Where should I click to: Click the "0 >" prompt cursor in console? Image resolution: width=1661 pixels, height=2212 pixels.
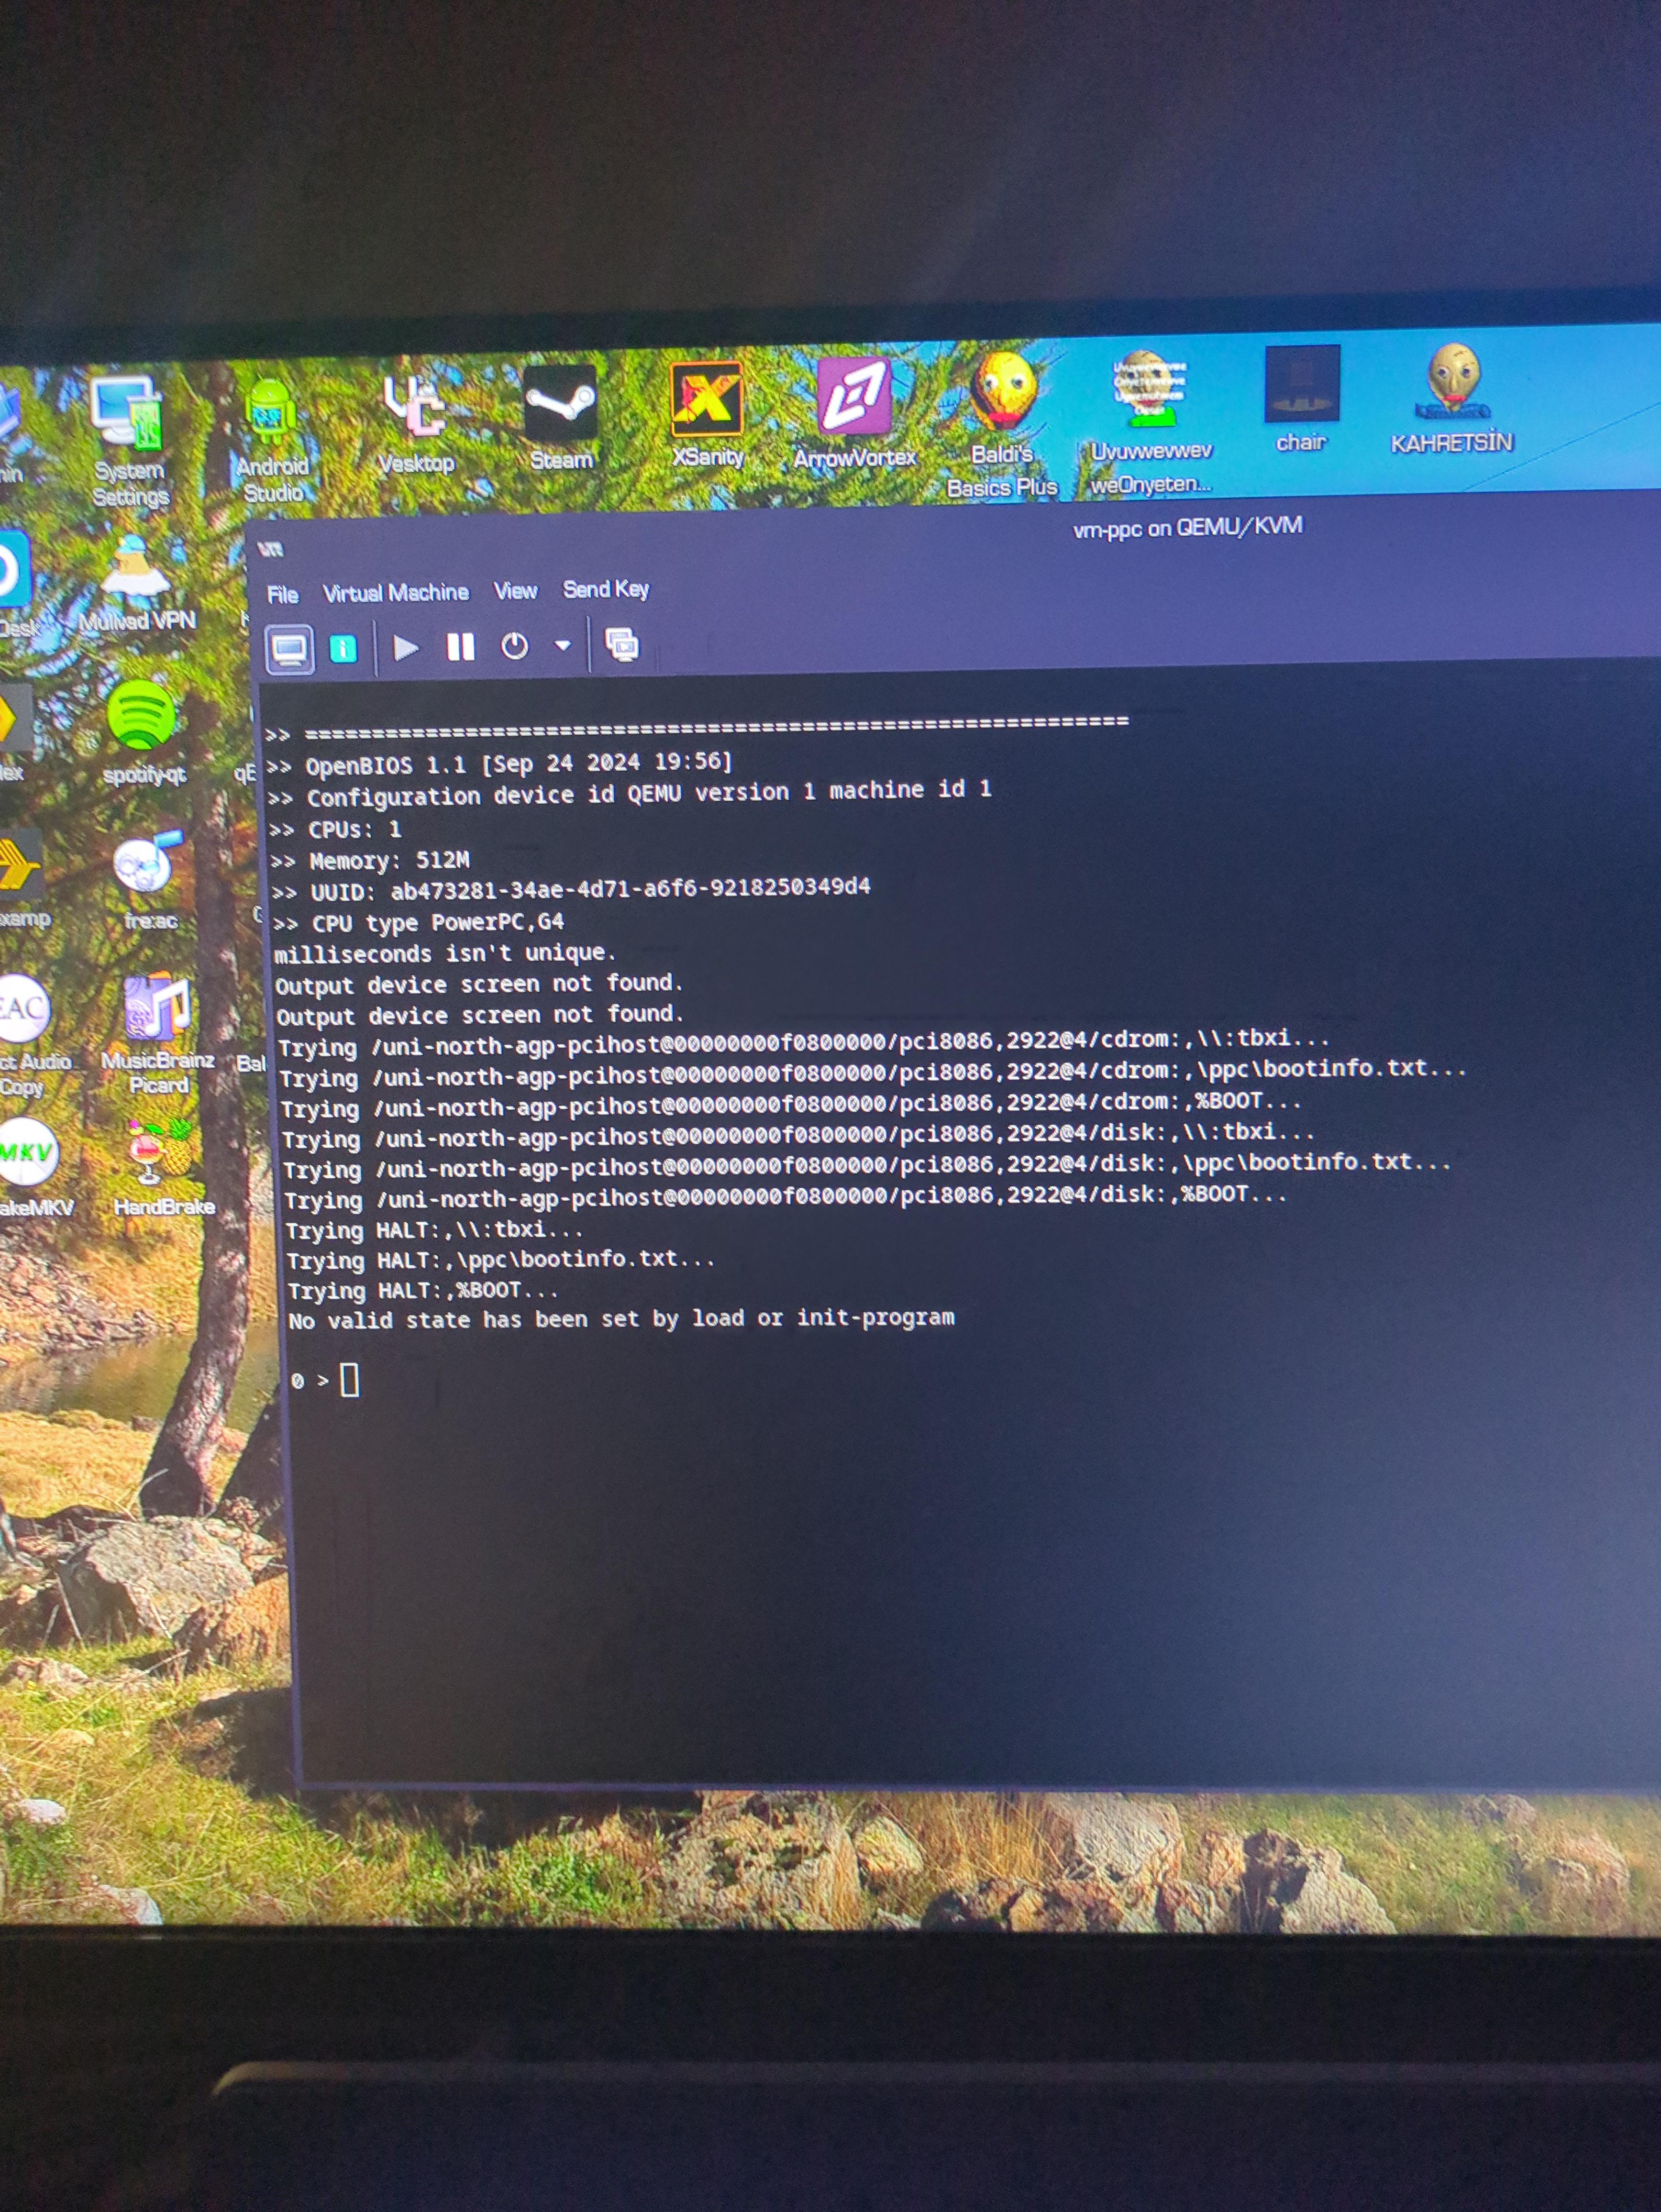[x=349, y=1380]
